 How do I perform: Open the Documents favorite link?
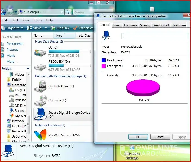pyautogui.click(x=15, y=44)
